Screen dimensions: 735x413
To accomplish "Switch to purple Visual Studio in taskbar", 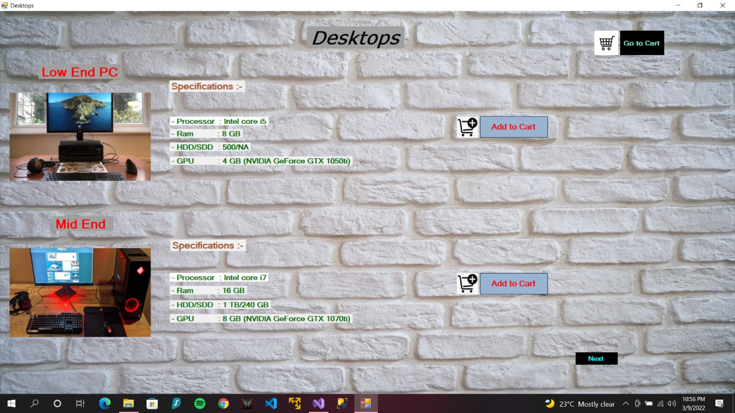I will click(318, 403).
